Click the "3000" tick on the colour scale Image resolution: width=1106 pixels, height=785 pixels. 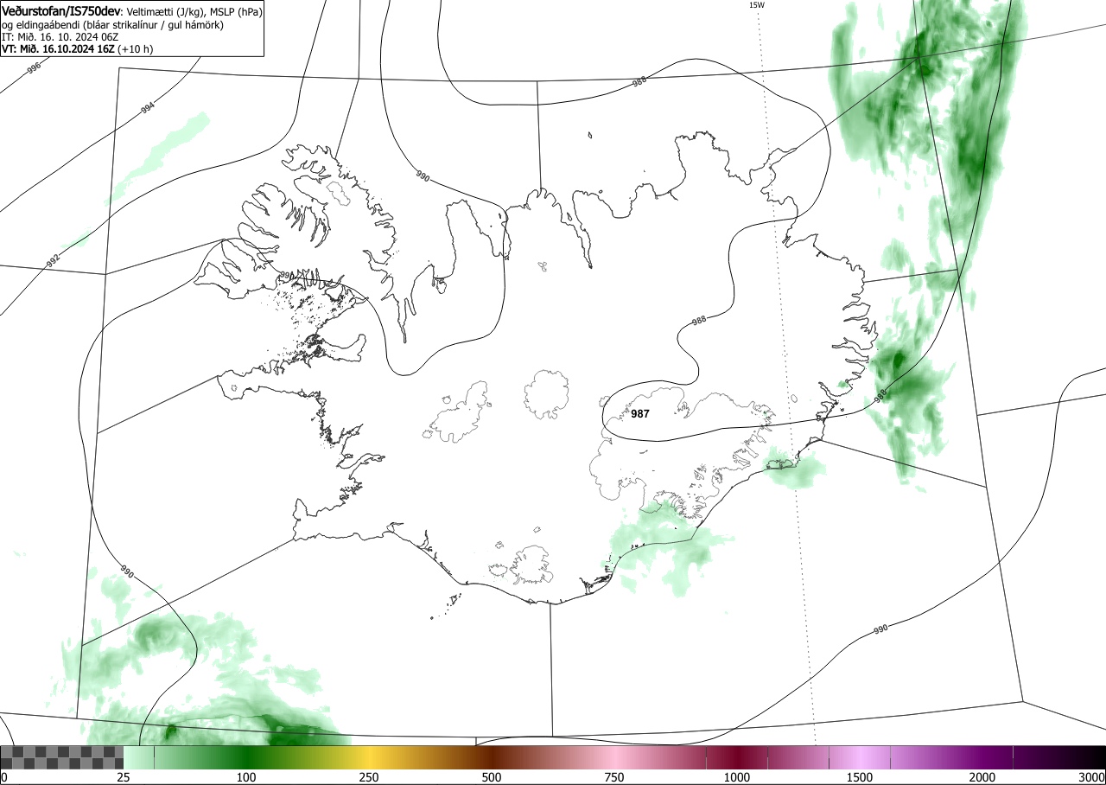[1092, 777]
